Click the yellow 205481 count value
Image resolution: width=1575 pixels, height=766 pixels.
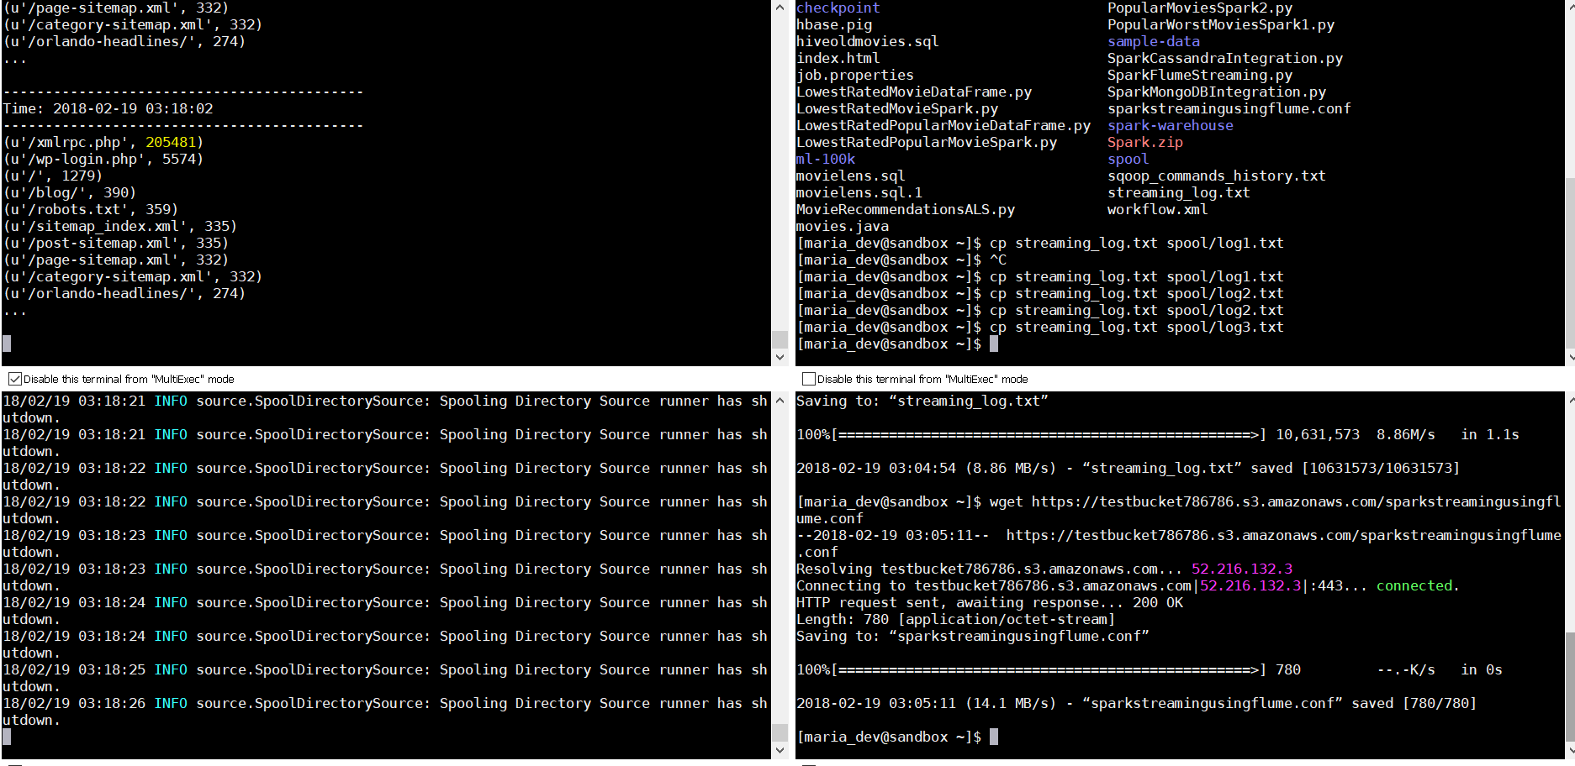click(x=171, y=142)
